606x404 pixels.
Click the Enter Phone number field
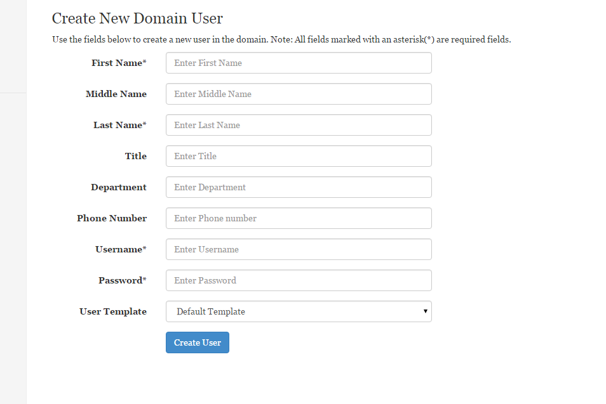pyautogui.click(x=299, y=218)
